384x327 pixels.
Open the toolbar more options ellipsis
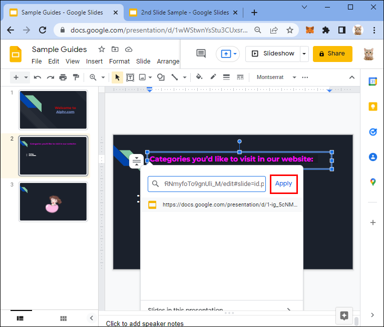pos(305,77)
